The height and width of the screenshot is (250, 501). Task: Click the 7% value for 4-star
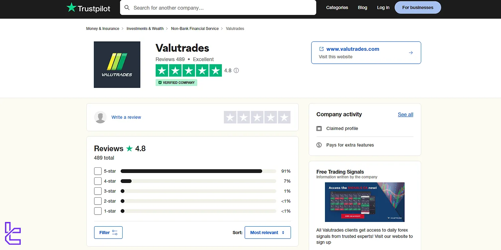tap(287, 181)
